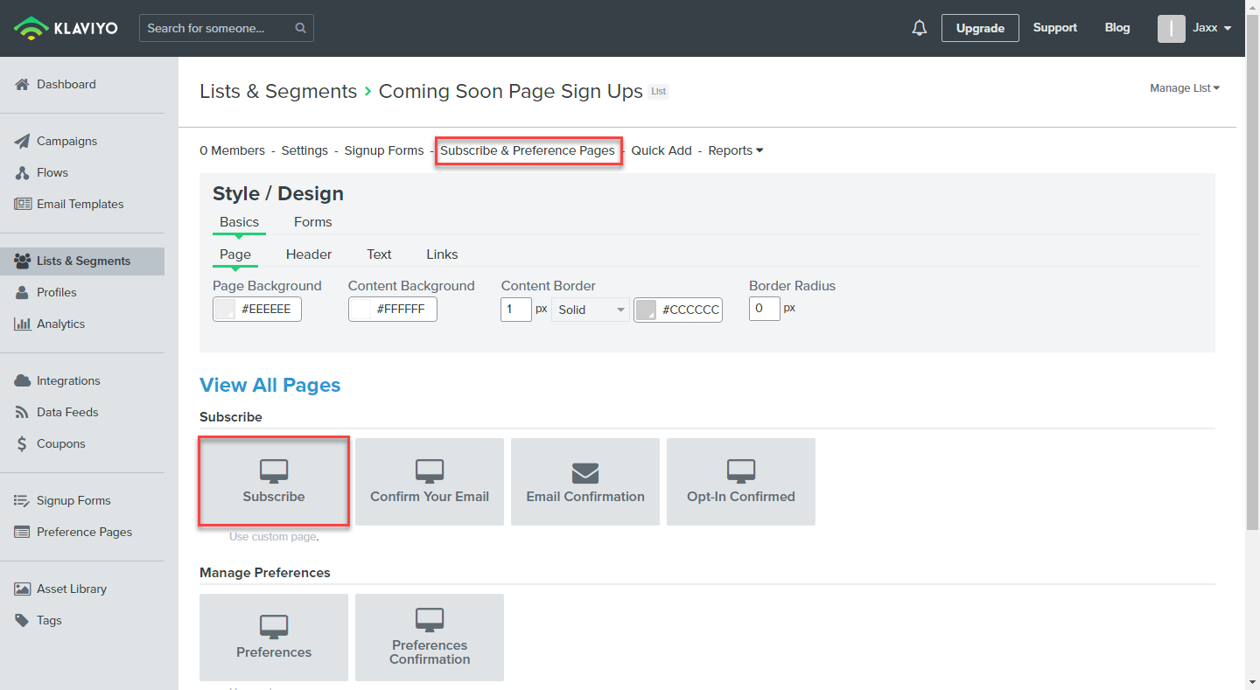Click the search magnifier icon
This screenshot has height=690, width=1260.
pos(300,28)
